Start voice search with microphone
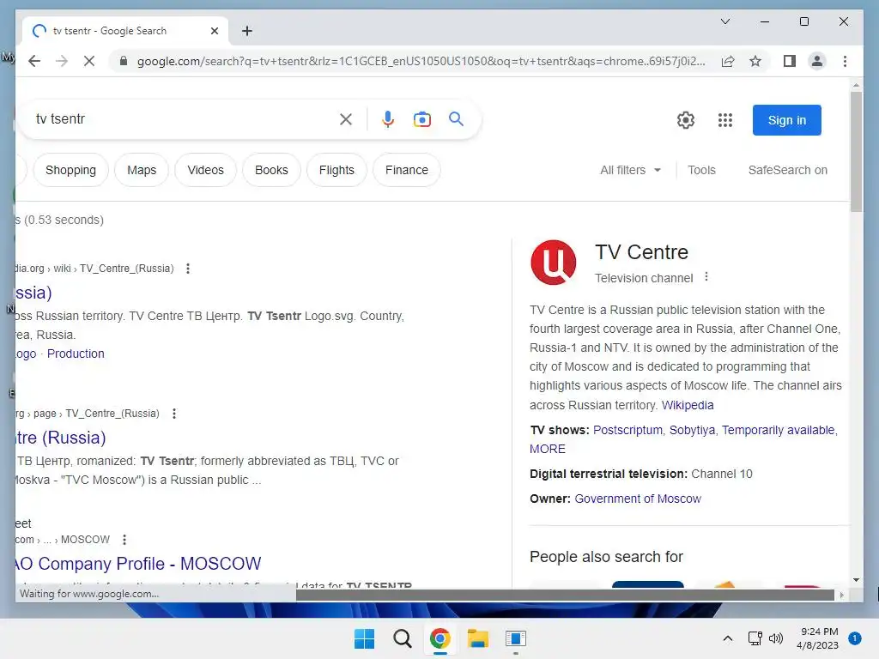The height and width of the screenshot is (659, 879). point(387,118)
